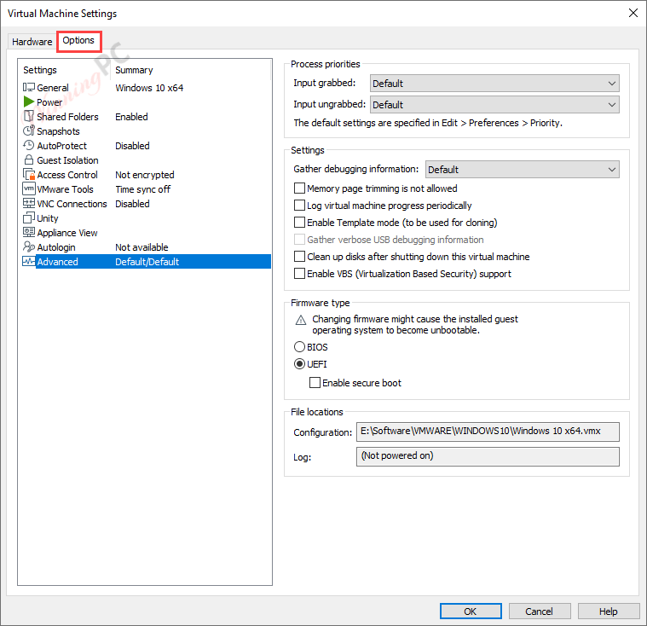The height and width of the screenshot is (626, 647).
Task: Select the BIOS firmware radio button
Action: (x=299, y=347)
